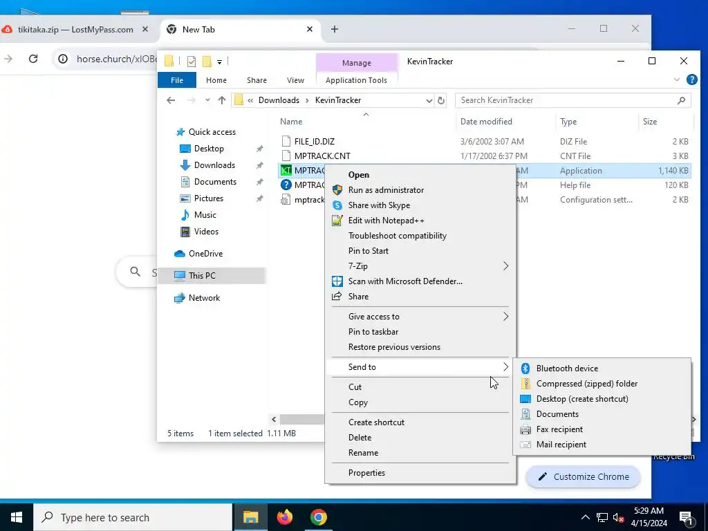Click the Fax recipient printer icon
708x531 pixels.
pyautogui.click(x=525, y=429)
